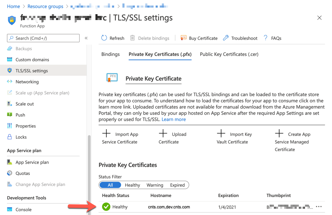
Task: Filter certificates by Expired status
Action: click(177, 185)
